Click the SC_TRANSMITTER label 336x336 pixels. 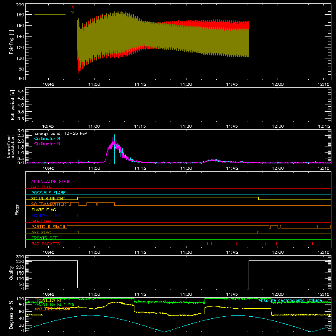click(x=49, y=204)
